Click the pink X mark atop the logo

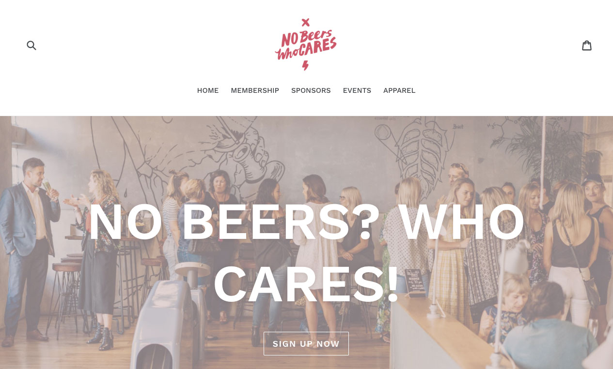point(305,22)
